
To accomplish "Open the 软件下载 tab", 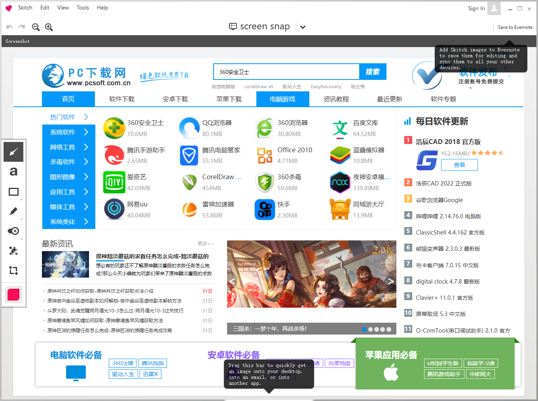I will [122, 99].
